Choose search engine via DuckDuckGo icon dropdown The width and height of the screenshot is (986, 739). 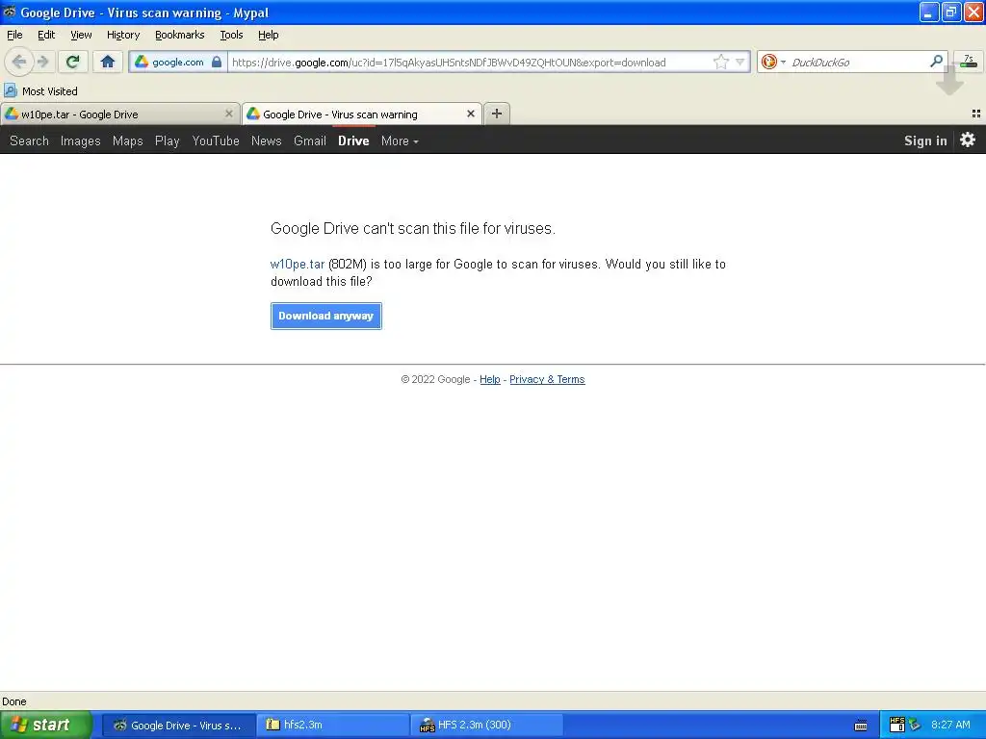coord(773,62)
